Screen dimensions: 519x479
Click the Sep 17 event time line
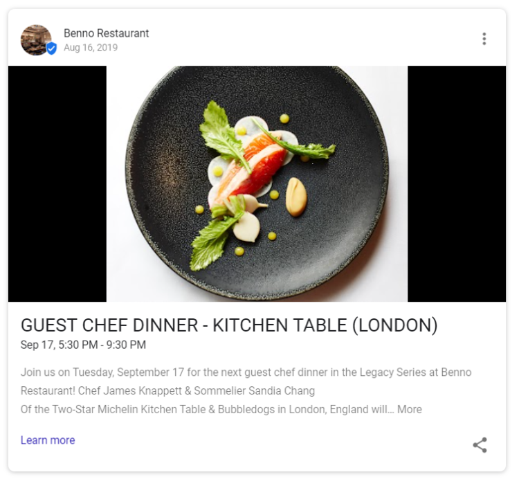point(83,345)
